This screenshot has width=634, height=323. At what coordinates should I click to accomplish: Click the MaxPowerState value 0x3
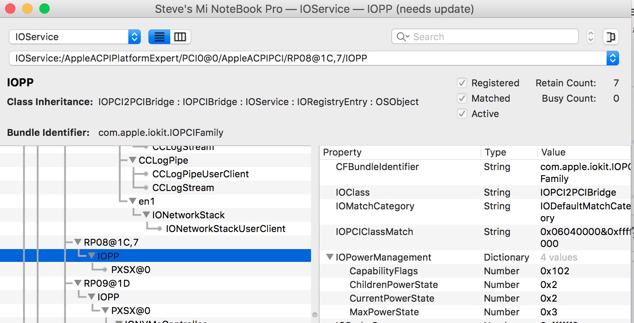point(549,312)
